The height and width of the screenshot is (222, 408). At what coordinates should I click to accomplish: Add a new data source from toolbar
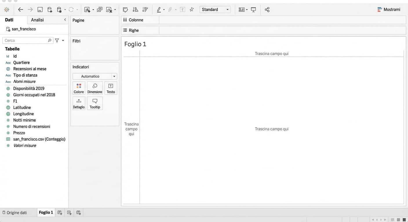50,10
